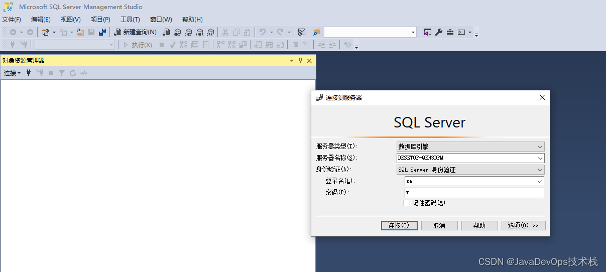The height and width of the screenshot is (272, 606).
Task: Close the 连接到服务器 dialog
Action: pyautogui.click(x=542, y=97)
